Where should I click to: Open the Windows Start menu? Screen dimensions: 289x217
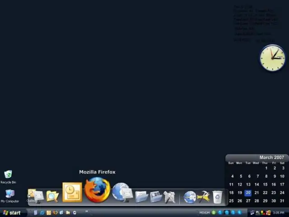pos(12,212)
